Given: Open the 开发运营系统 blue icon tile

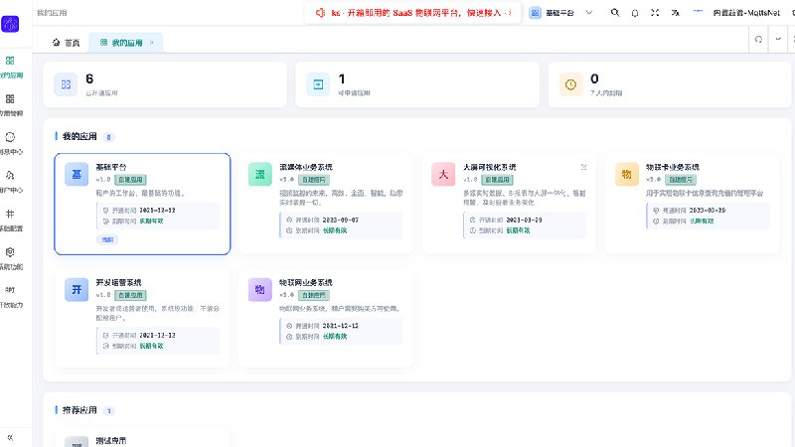Looking at the screenshot, I should pyautogui.click(x=77, y=290).
